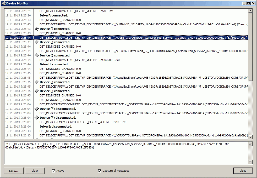Click the Device Monitor title bar icon
This screenshot has width=257, height=178.
click(3, 3)
